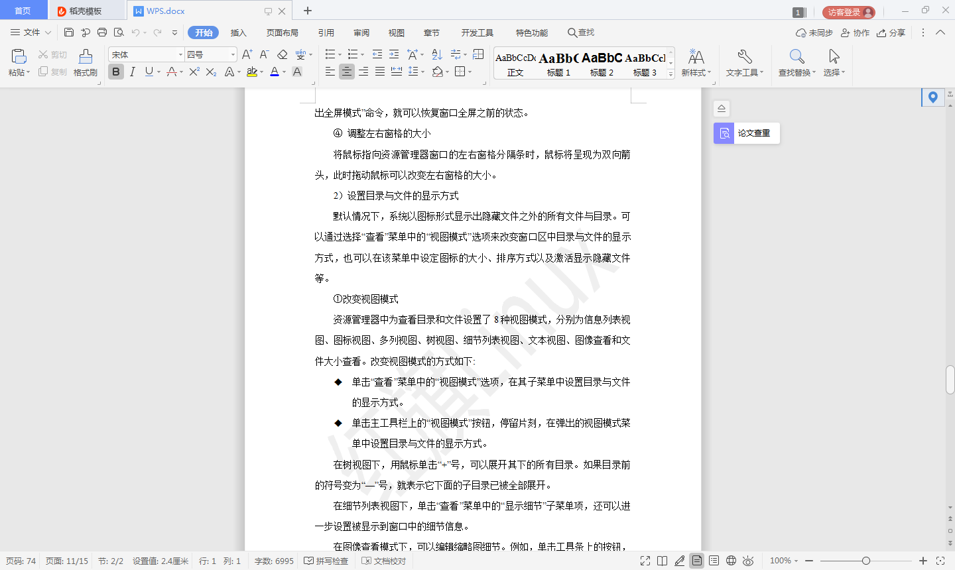Click the Share (分享) button
The width and height of the screenshot is (955, 570).
click(891, 32)
